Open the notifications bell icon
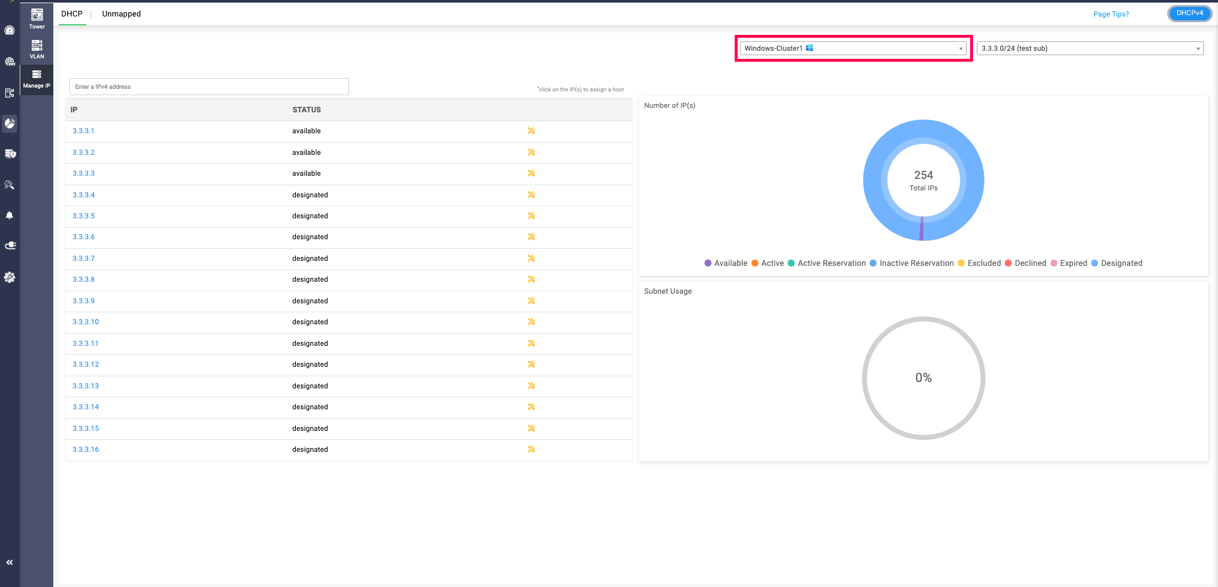This screenshot has width=1218, height=587. point(10,215)
